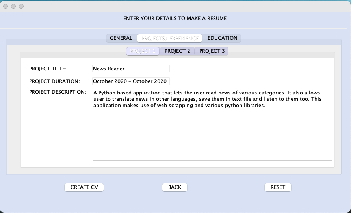Viewport: 351px width, 213px height.
Task: Open the EDUCATION tab
Action: (x=222, y=38)
